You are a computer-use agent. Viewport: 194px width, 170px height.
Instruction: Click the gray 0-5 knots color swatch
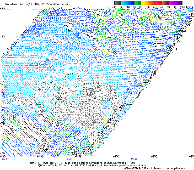click(117, 3)
